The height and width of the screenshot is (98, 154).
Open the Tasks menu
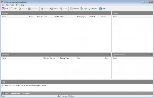[x=12, y=5]
